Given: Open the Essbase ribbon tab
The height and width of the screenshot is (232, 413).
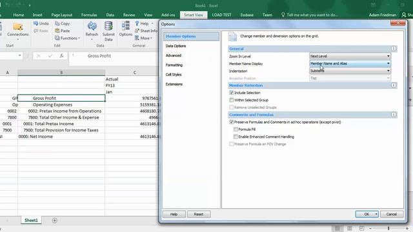Looking at the screenshot, I should coord(247,15).
